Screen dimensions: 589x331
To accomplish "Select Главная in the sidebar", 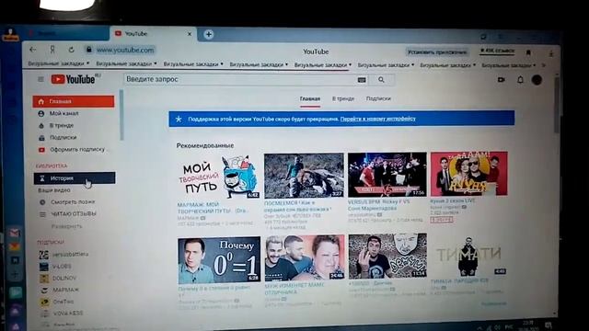I will coord(74,101).
